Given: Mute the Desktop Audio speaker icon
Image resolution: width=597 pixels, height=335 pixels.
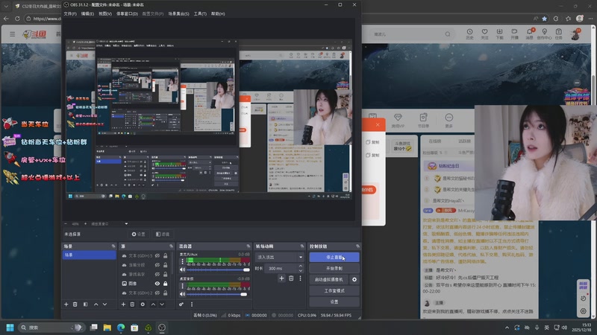Looking at the screenshot, I should (x=182, y=294).
